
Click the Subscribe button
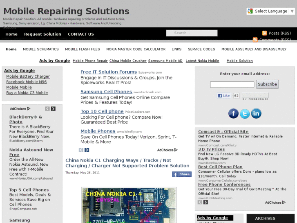tap(267, 84)
